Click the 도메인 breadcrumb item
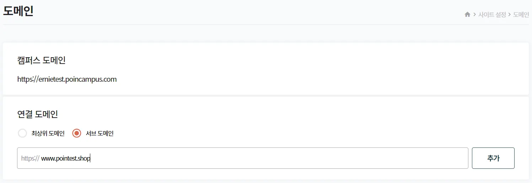The height and width of the screenshot is (183, 532). pos(521,15)
